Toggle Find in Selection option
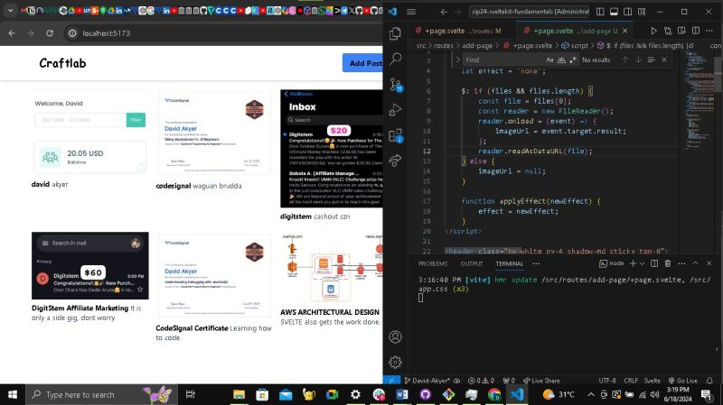723x405 pixels. tap(651, 60)
